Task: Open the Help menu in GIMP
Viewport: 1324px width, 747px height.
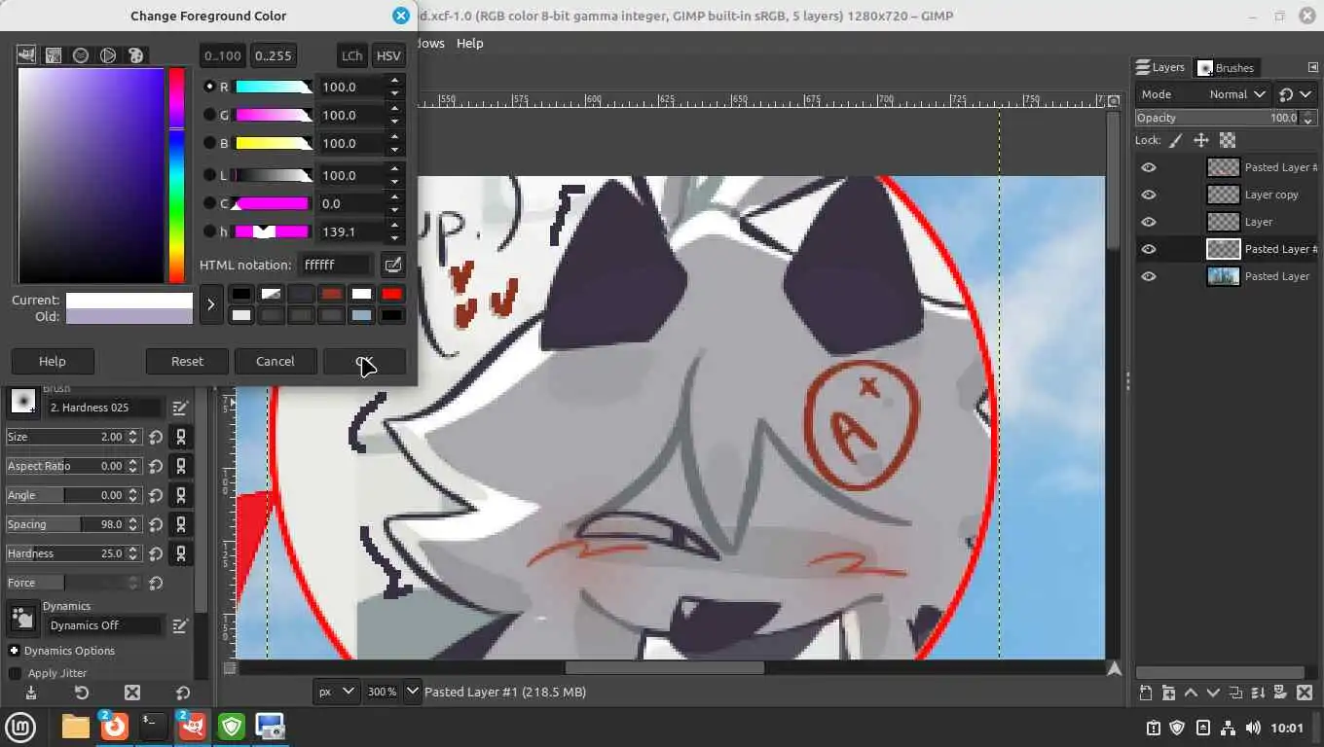Action: [x=469, y=43]
